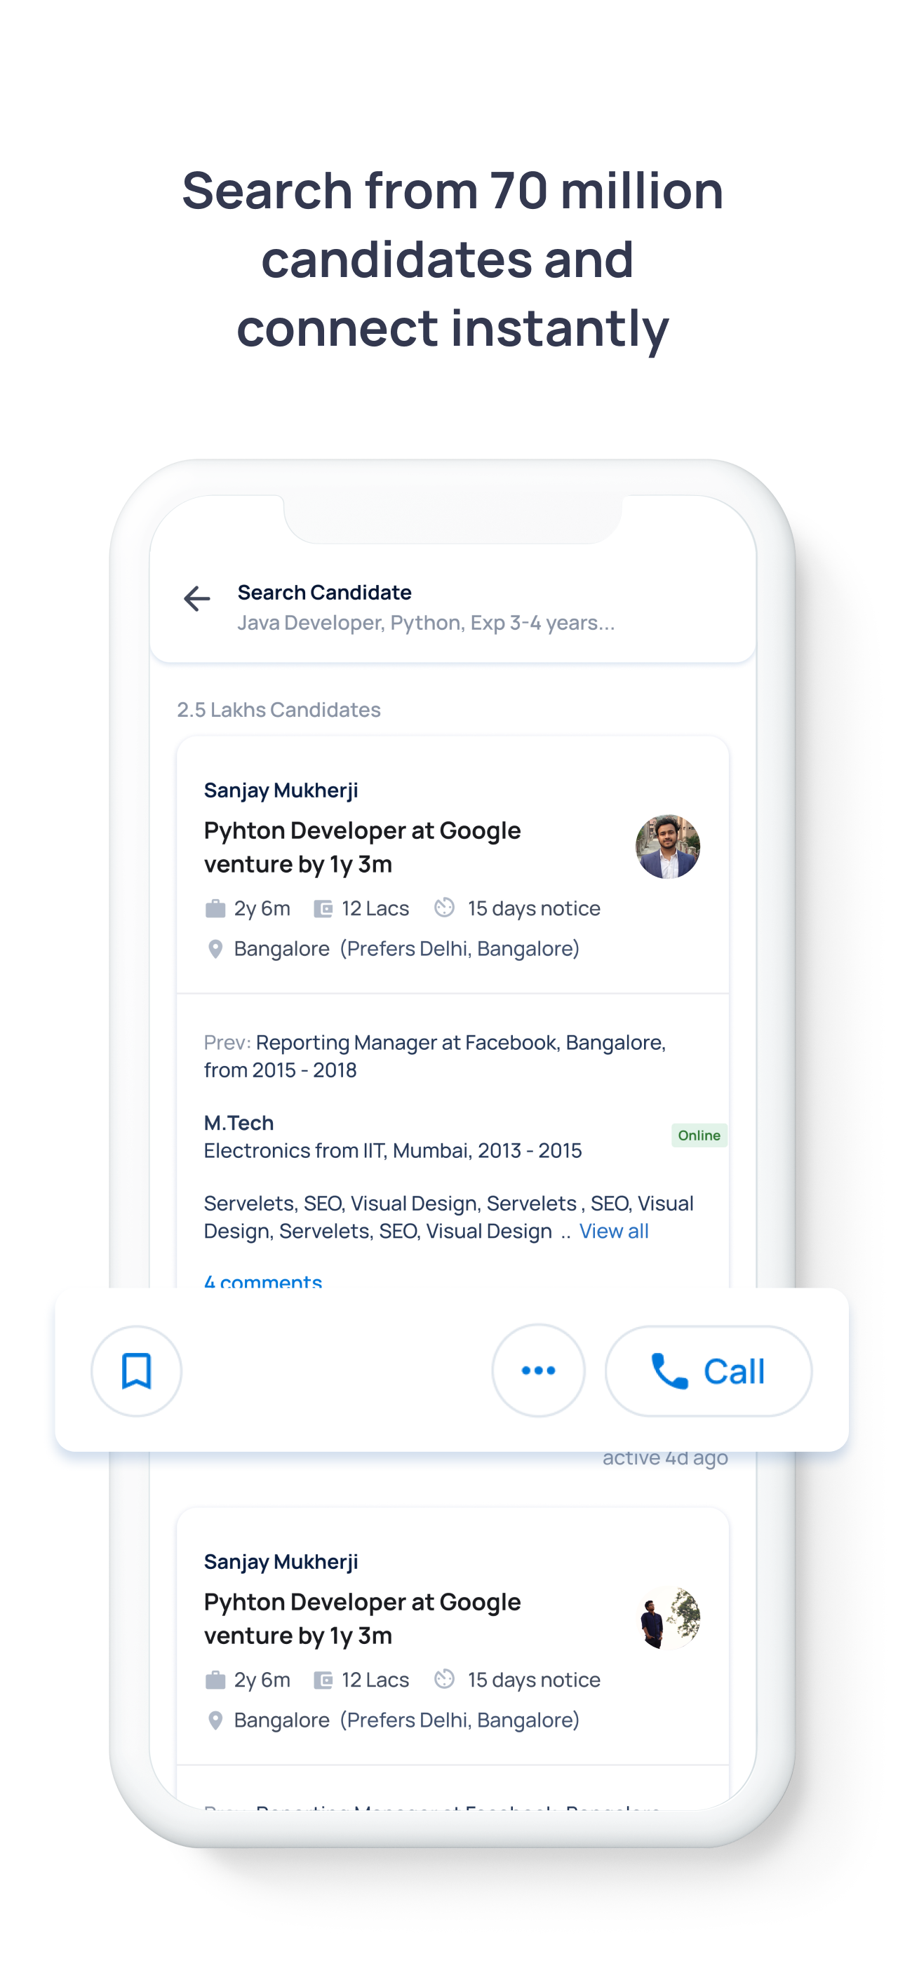
Task: Tap the bookmark save icon button
Action: 136,1370
